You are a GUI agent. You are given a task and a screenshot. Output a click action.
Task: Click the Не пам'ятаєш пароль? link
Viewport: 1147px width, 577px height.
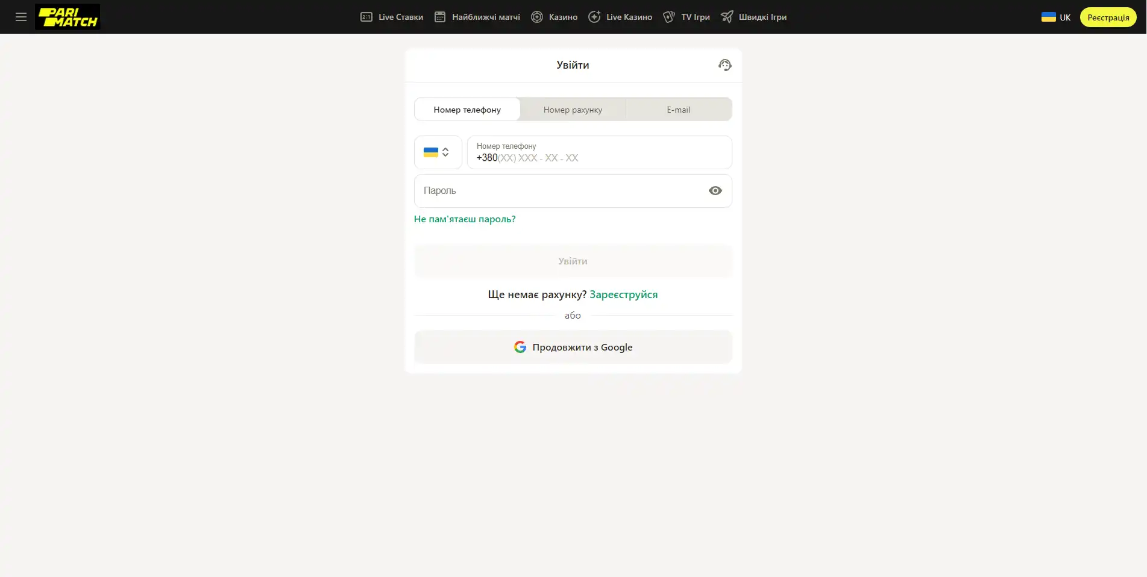465,219
